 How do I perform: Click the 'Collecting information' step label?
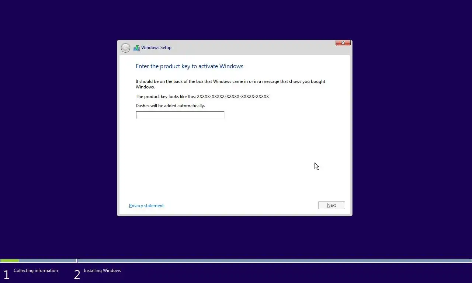coord(36,270)
